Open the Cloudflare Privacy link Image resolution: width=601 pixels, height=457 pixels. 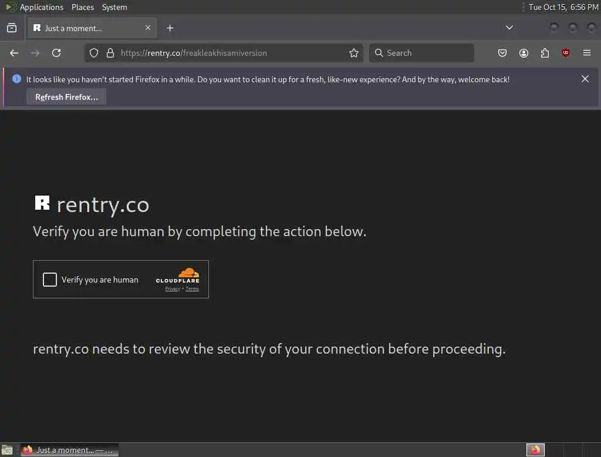pyautogui.click(x=173, y=289)
